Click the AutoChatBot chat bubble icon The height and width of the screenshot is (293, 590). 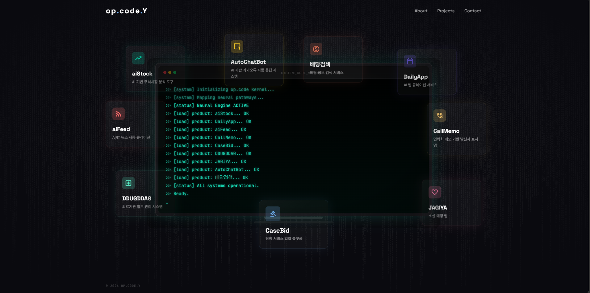click(x=237, y=47)
